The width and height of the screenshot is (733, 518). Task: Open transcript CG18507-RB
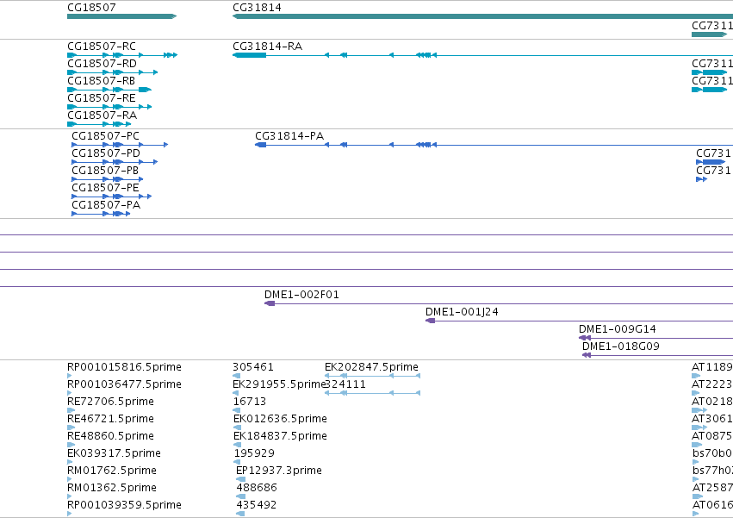coord(101,81)
